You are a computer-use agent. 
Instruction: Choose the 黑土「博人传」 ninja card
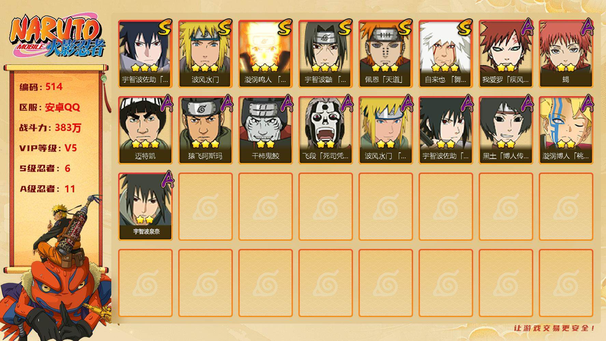pyautogui.click(x=506, y=130)
